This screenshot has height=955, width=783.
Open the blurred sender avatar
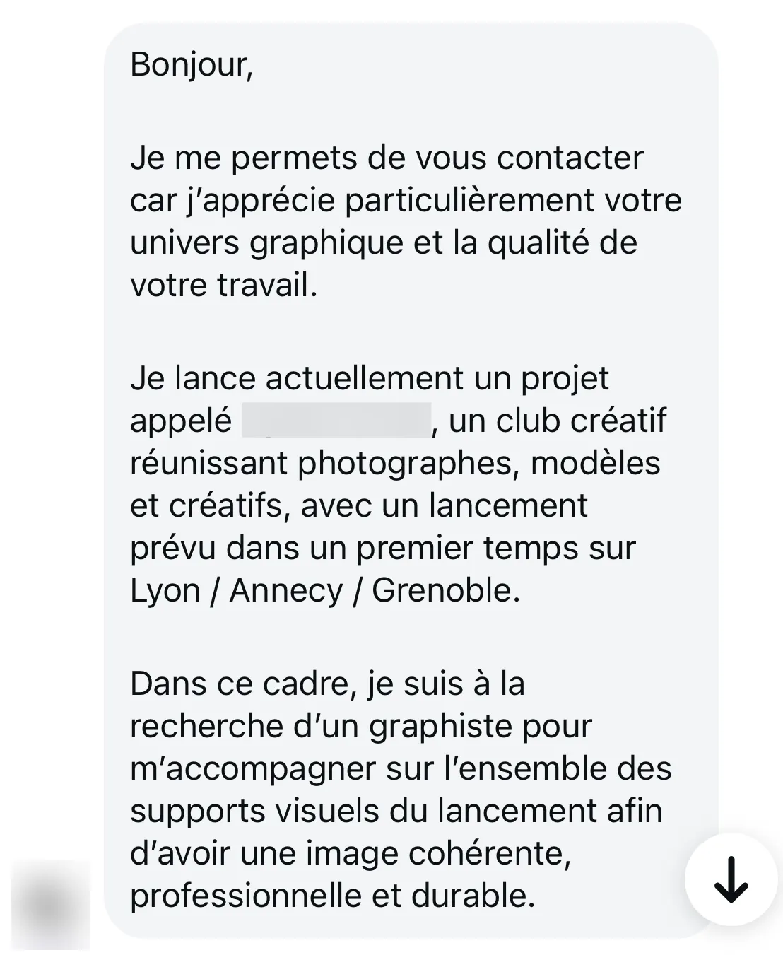[50, 906]
